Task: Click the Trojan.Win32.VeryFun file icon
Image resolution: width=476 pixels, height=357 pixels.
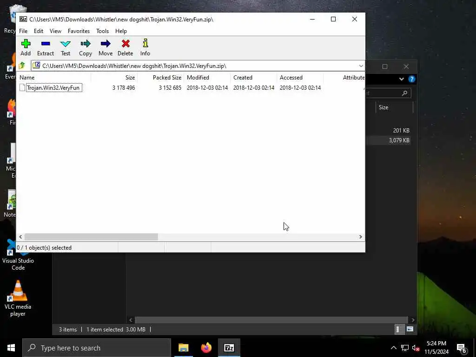Action: click(x=22, y=88)
